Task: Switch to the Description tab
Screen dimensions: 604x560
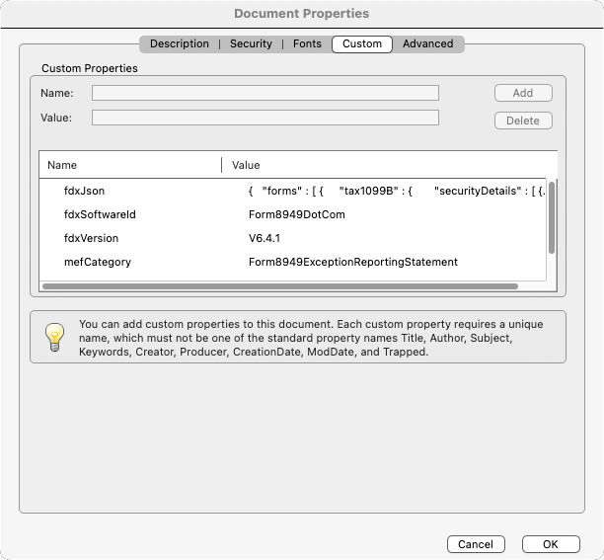Action: 179,43
